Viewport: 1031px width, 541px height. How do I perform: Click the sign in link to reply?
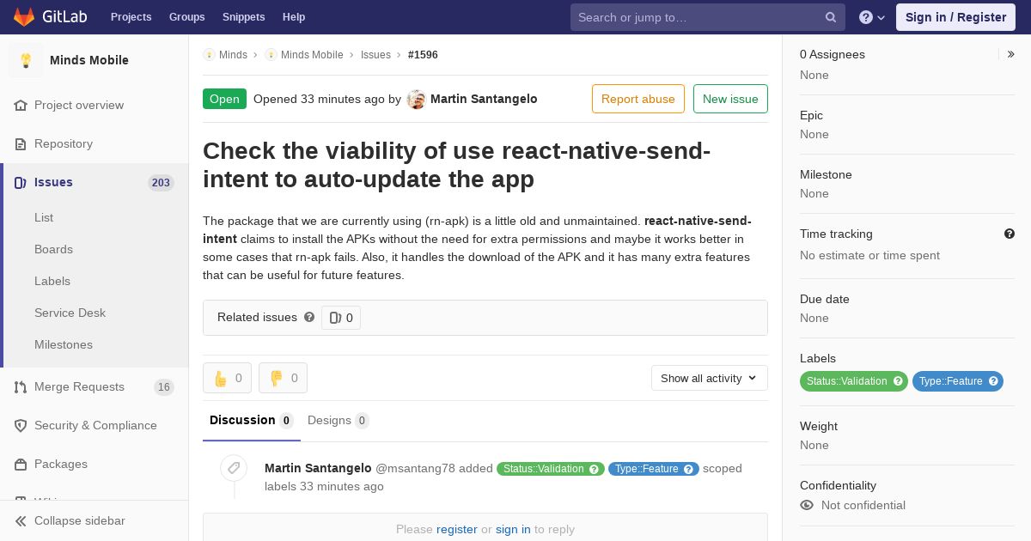[513, 529]
